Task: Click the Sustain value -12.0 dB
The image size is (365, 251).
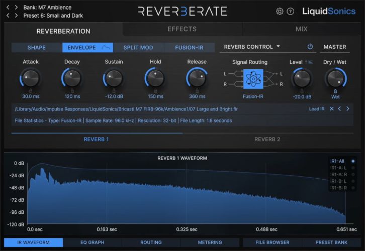Action: 114,96
